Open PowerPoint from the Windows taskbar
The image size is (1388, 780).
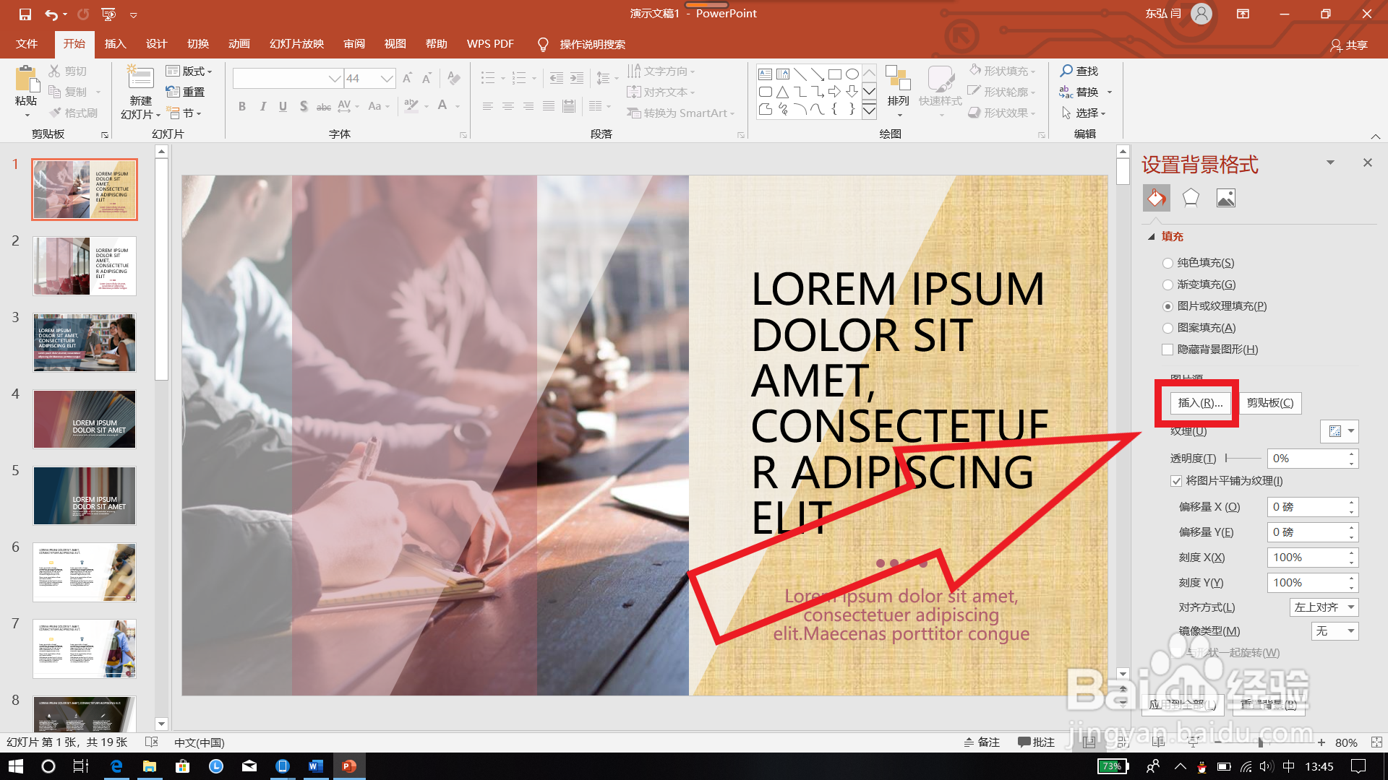pyautogui.click(x=349, y=766)
